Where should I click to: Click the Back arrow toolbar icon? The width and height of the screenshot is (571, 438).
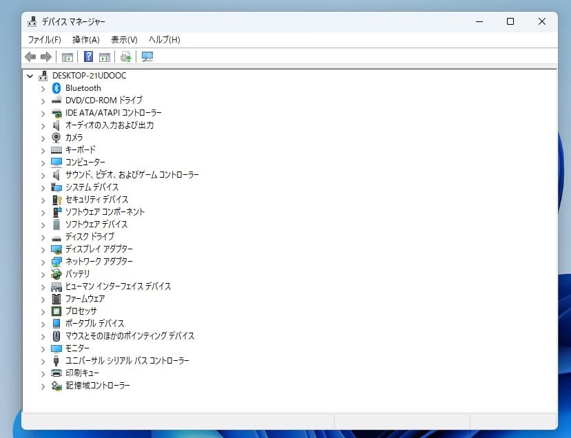pyautogui.click(x=30, y=56)
